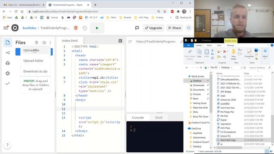Image resolution: width=274 pixels, height=154 pixels.
Task: Click the Chrome back arrow
Action: coord(4,12)
